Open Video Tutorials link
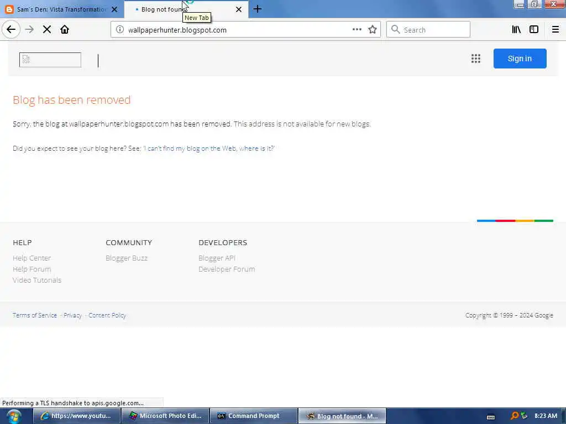566x424 pixels. (x=37, y=280)
